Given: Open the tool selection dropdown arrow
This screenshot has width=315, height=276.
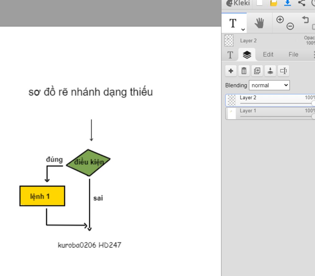Looking at the screenshot, I should pyautogui.click(x=243, y=29).
